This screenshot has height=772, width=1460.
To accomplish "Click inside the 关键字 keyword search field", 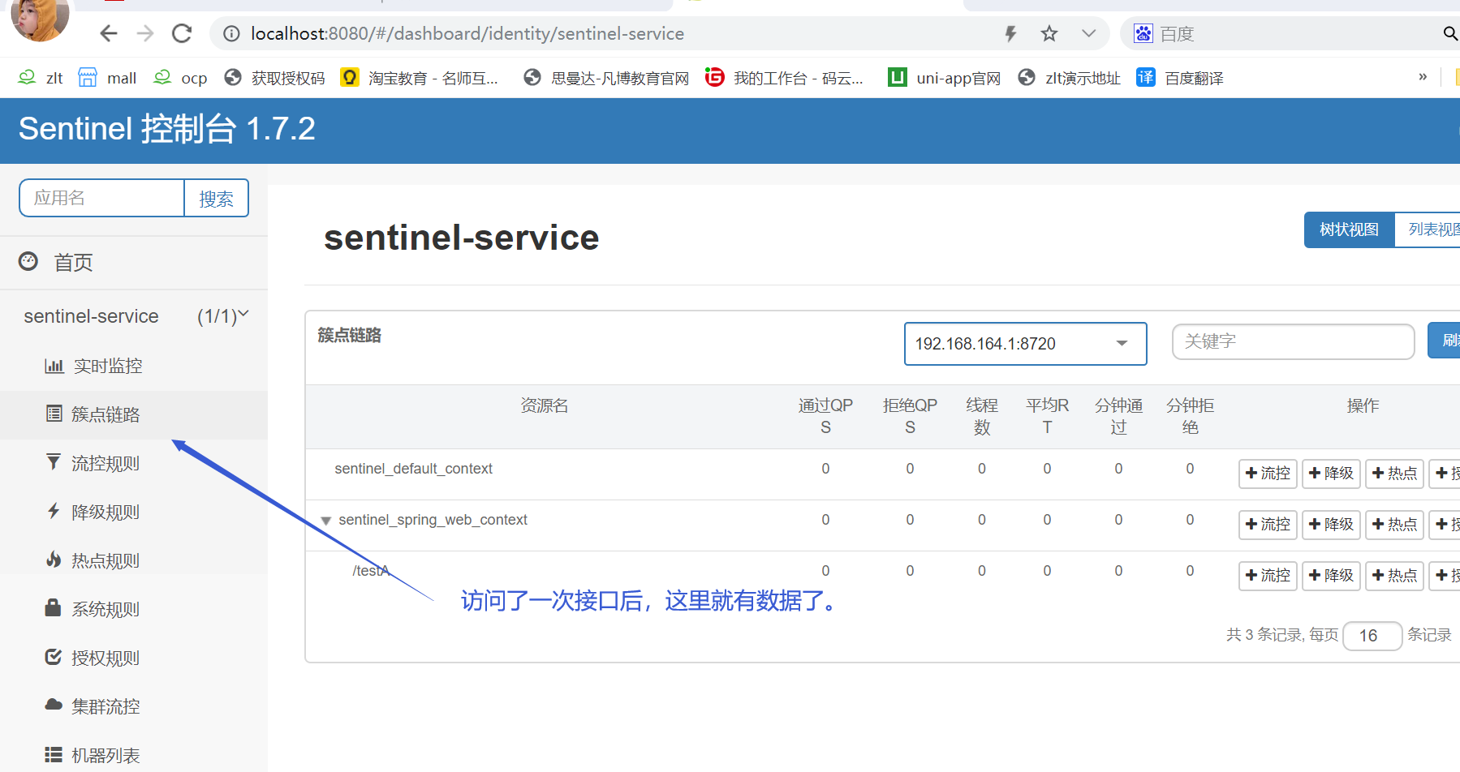I will (1293, 341).
